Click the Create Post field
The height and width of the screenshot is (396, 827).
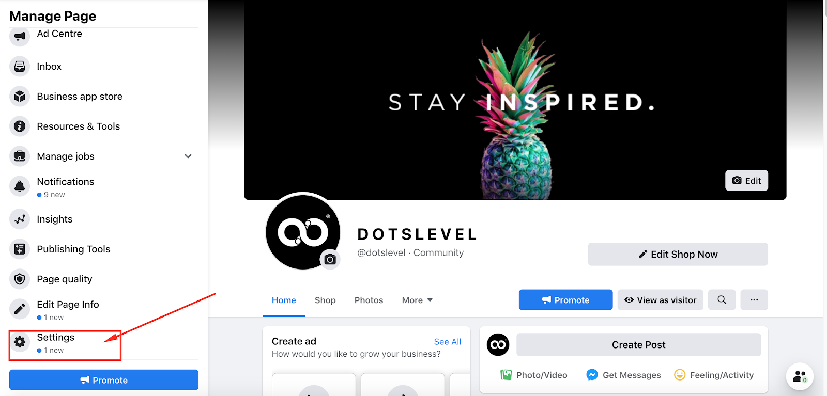(639, 344)
